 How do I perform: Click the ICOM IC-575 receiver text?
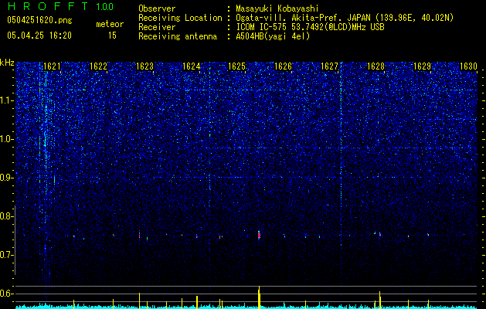point(310,27)
